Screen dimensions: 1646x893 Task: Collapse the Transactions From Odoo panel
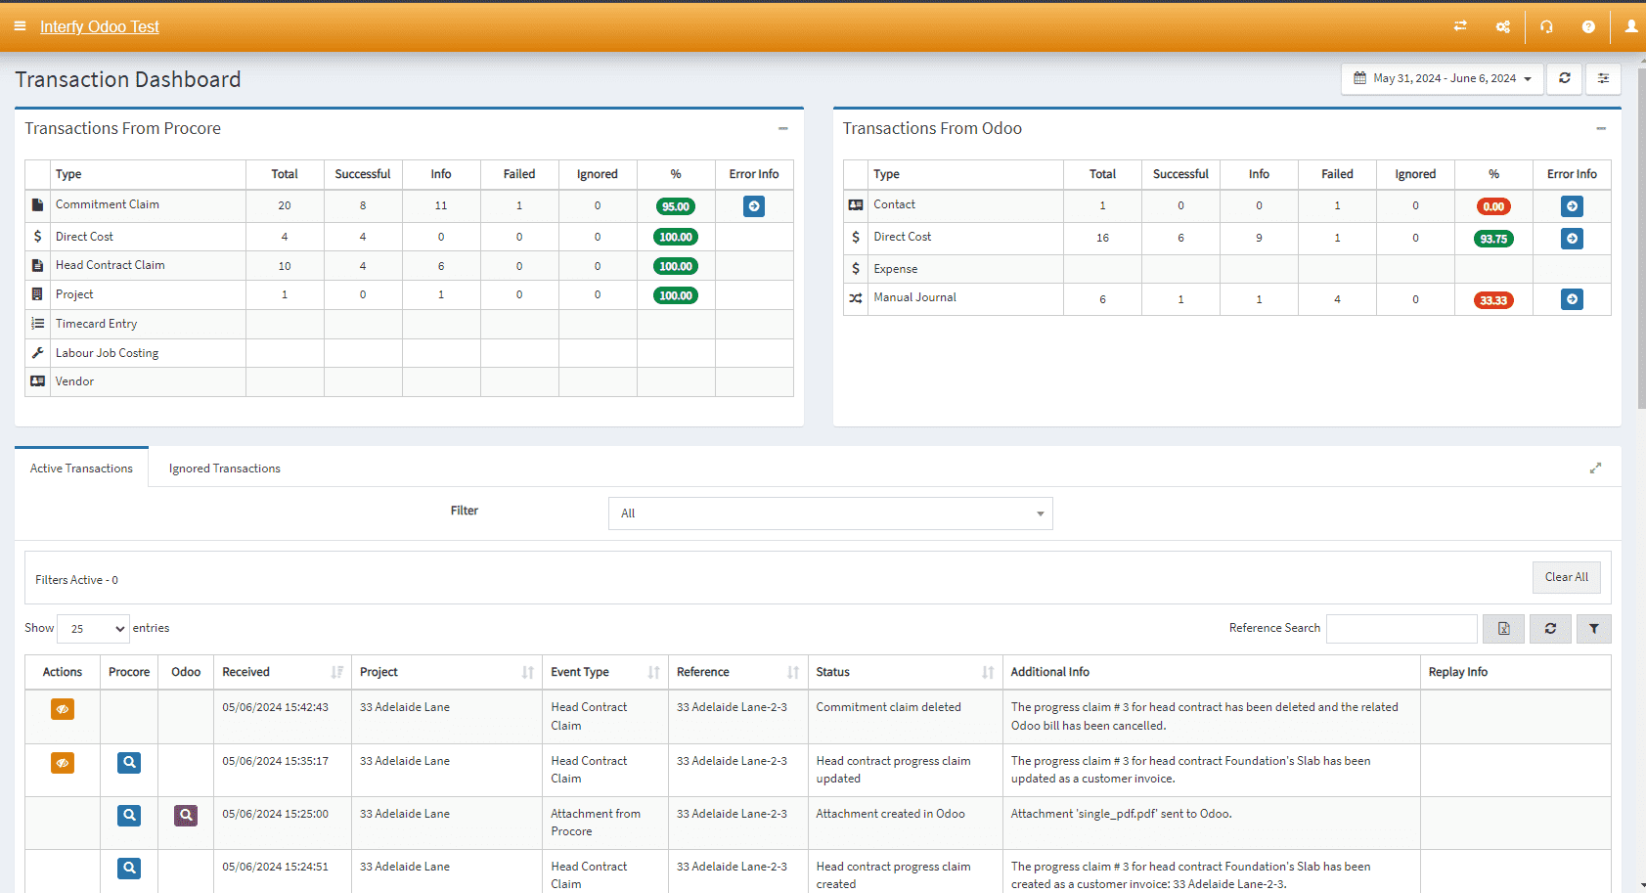tap(1602, 128)
